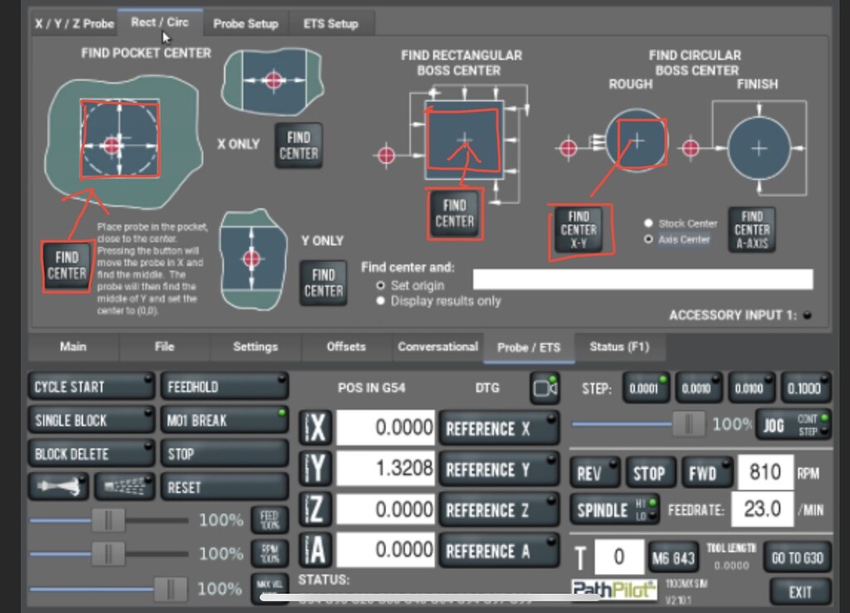Select the Axis Center radio button
This screenshot has height=613, width=850.
point(650,240)
